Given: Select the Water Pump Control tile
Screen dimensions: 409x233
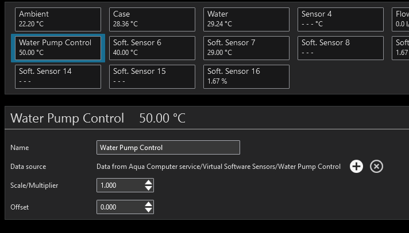Looking at the screenshot, I should [58, 48].
